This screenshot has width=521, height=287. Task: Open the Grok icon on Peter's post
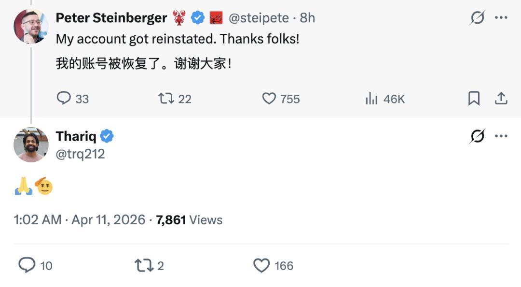click(477, 18)
